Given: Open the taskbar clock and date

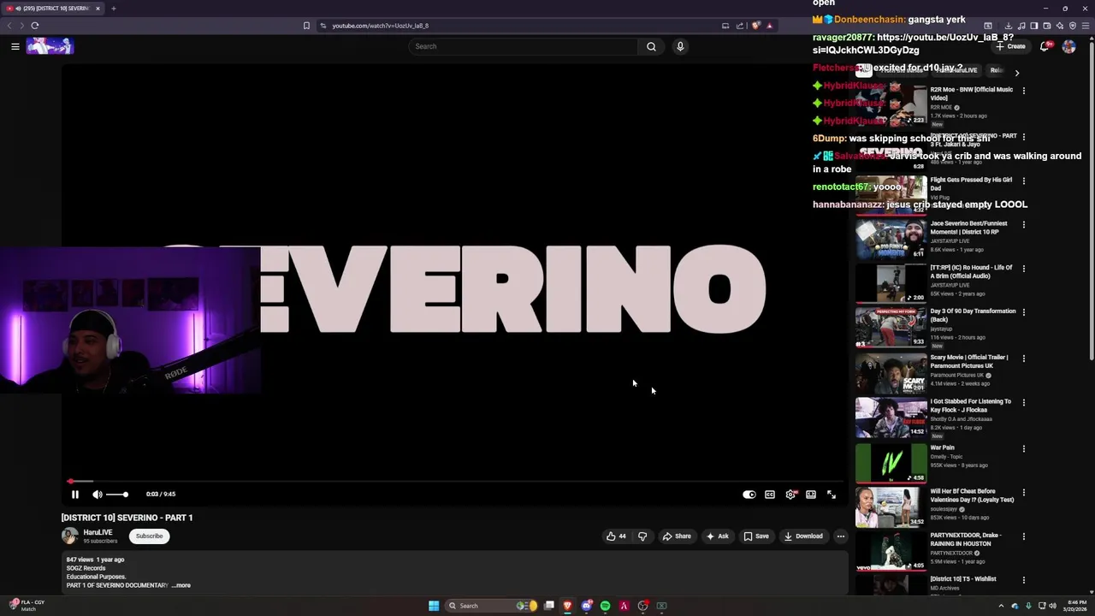Looking at the screenshot, I should (x=1077, y=606).
